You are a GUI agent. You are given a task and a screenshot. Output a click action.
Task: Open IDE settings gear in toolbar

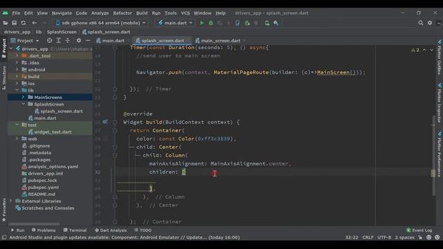click(x=430, y=23)
